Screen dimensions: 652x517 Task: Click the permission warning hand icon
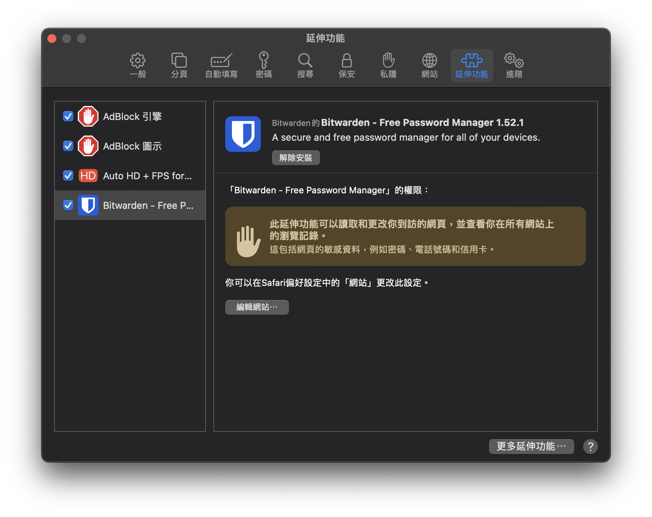(x=248, y=241)
